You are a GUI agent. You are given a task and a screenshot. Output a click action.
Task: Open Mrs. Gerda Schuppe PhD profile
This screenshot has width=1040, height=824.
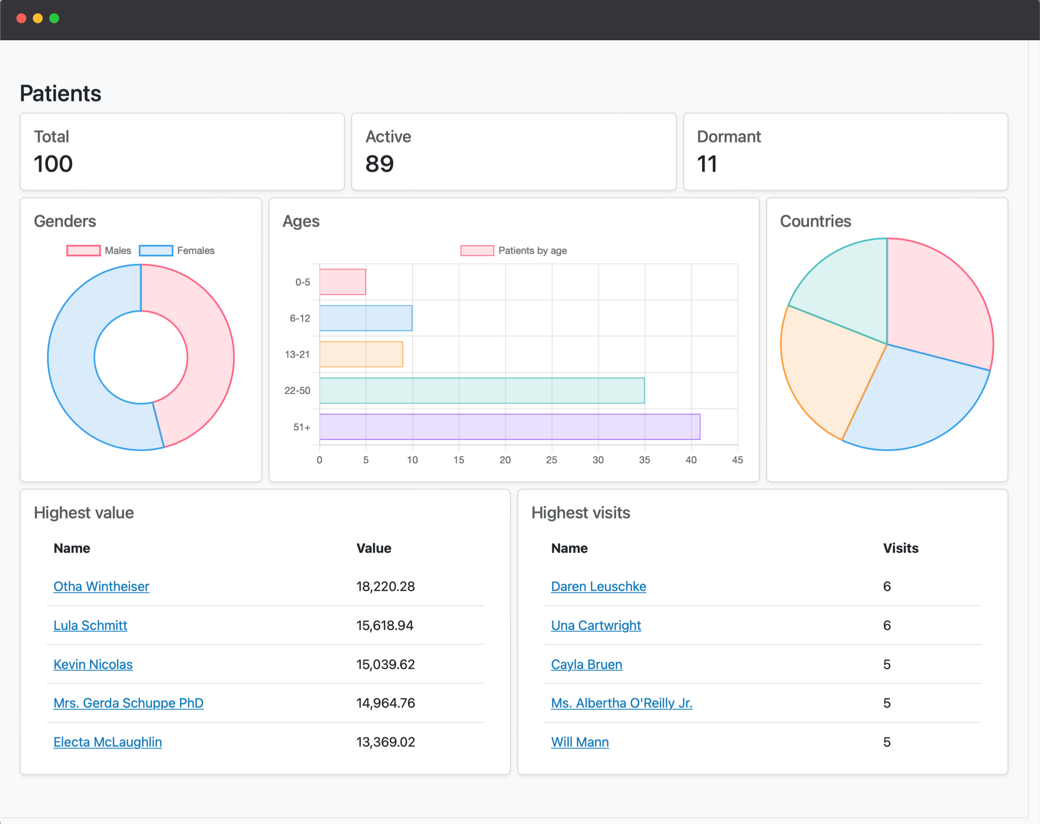click(x=128, y=703)
